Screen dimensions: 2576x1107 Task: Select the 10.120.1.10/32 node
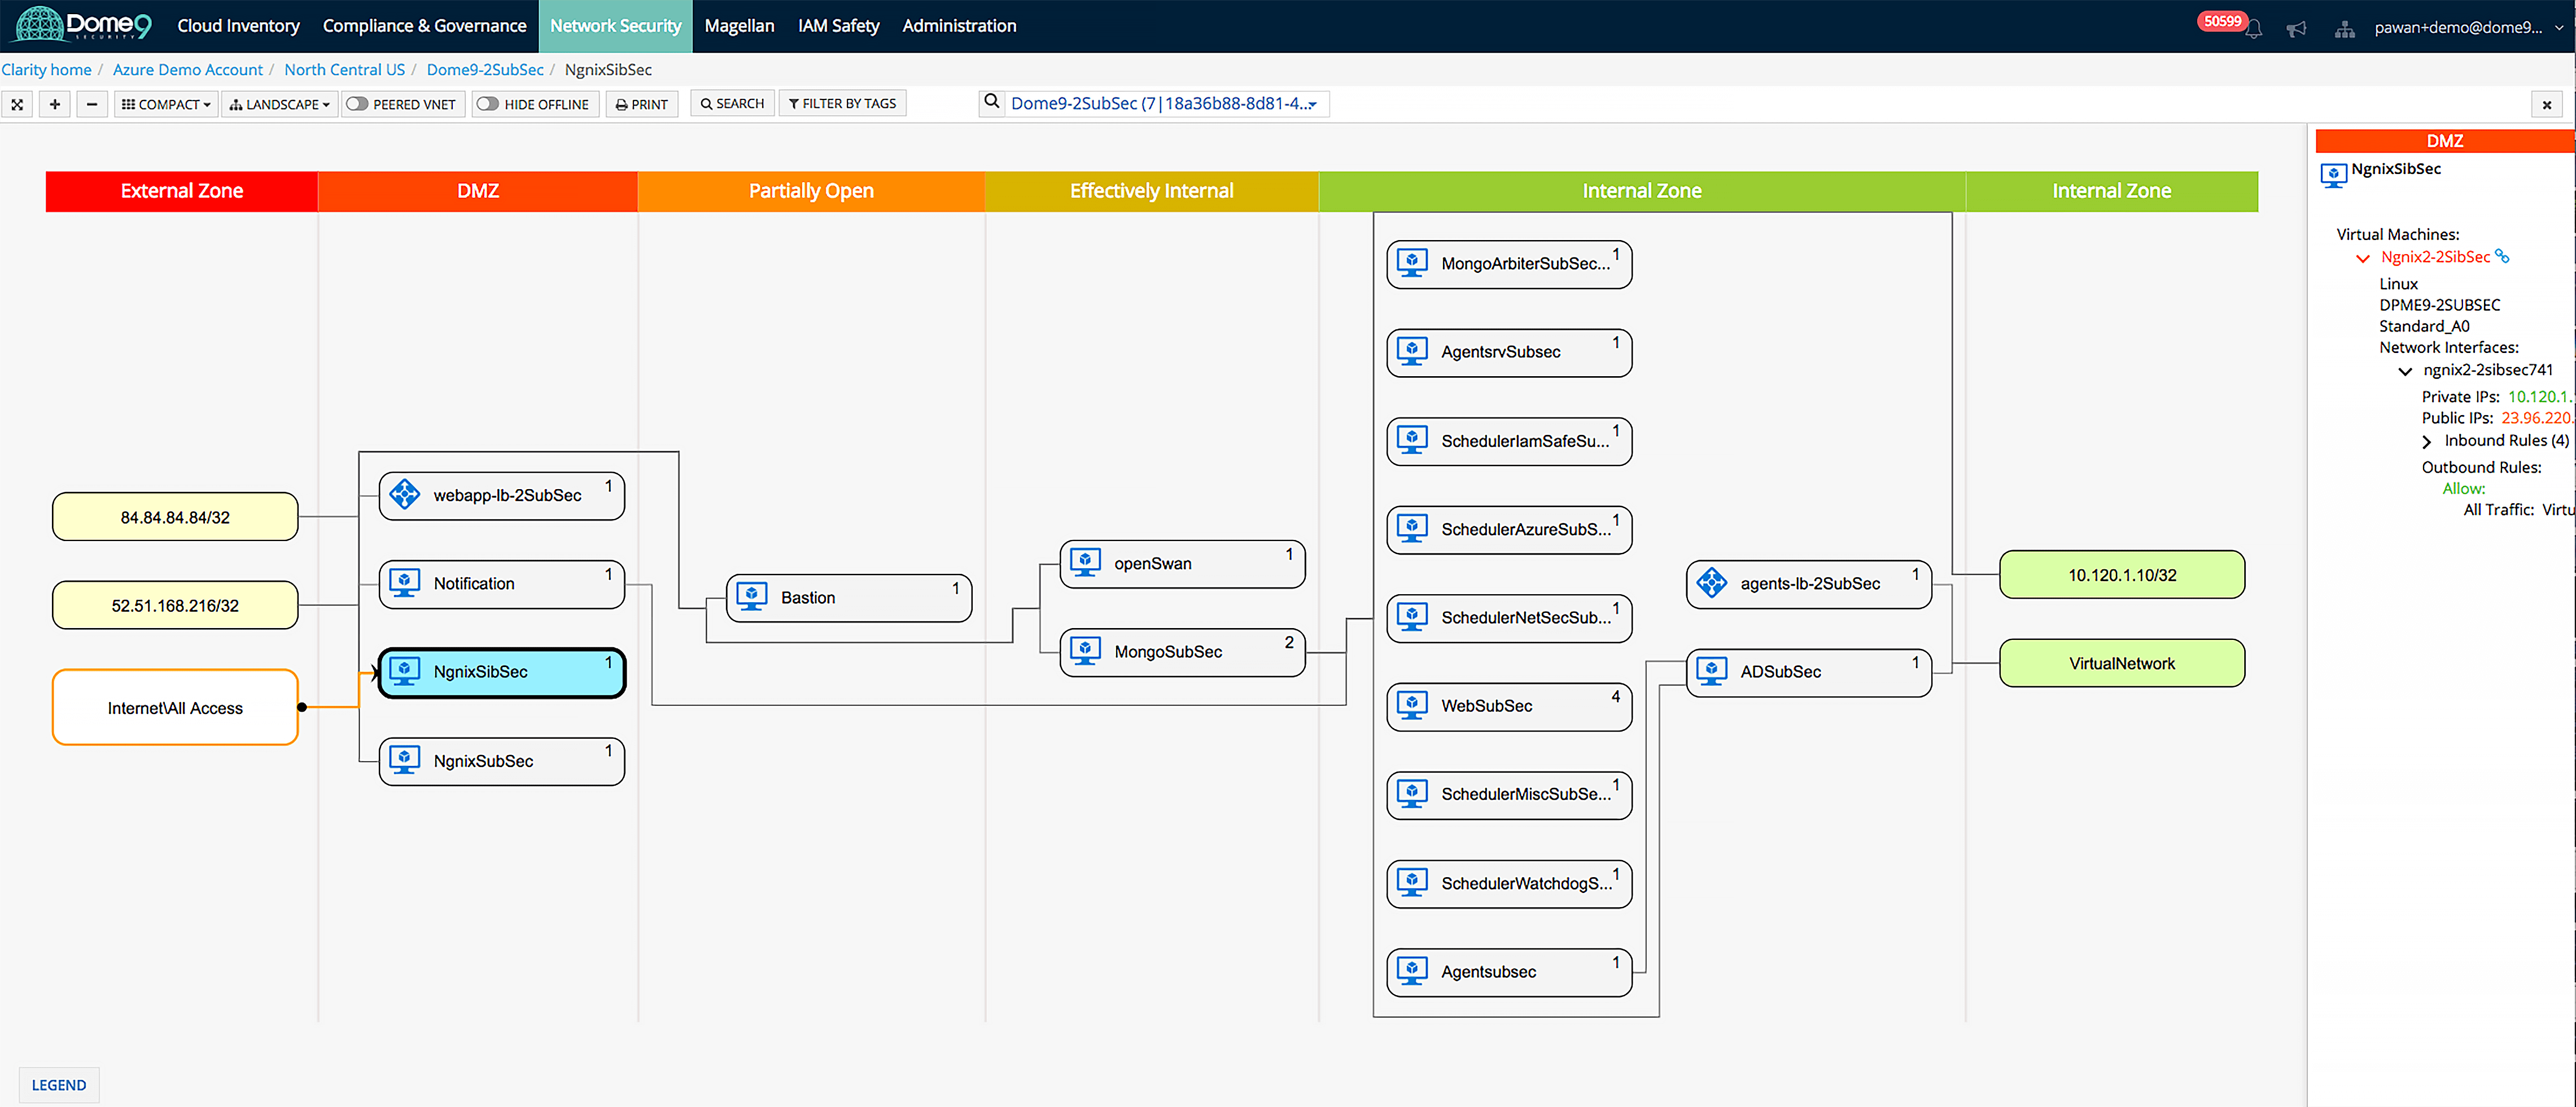2122,575
